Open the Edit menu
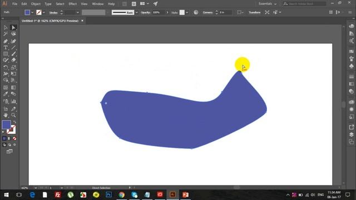 [x=24, y=4]
